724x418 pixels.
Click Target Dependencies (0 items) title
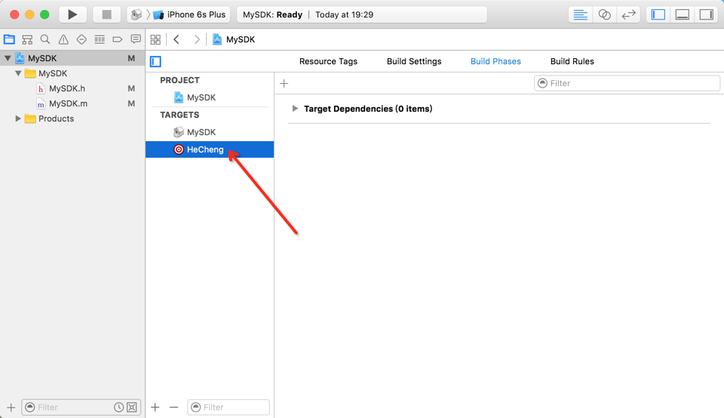(368, 109)
